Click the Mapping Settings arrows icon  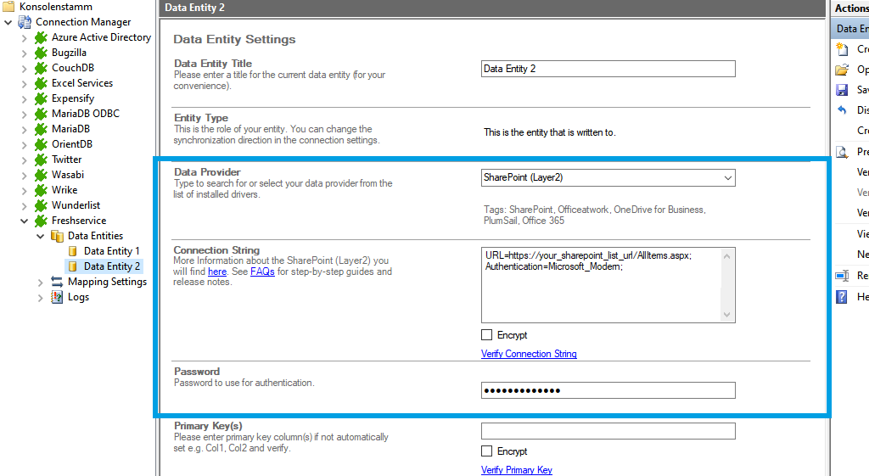[57, 282]
